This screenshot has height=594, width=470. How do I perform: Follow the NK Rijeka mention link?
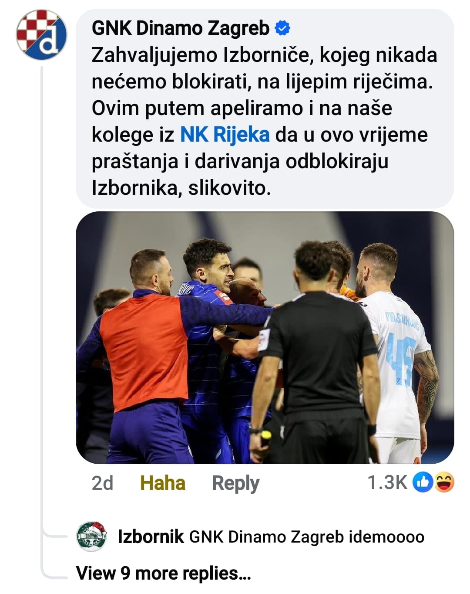(225, 135)
